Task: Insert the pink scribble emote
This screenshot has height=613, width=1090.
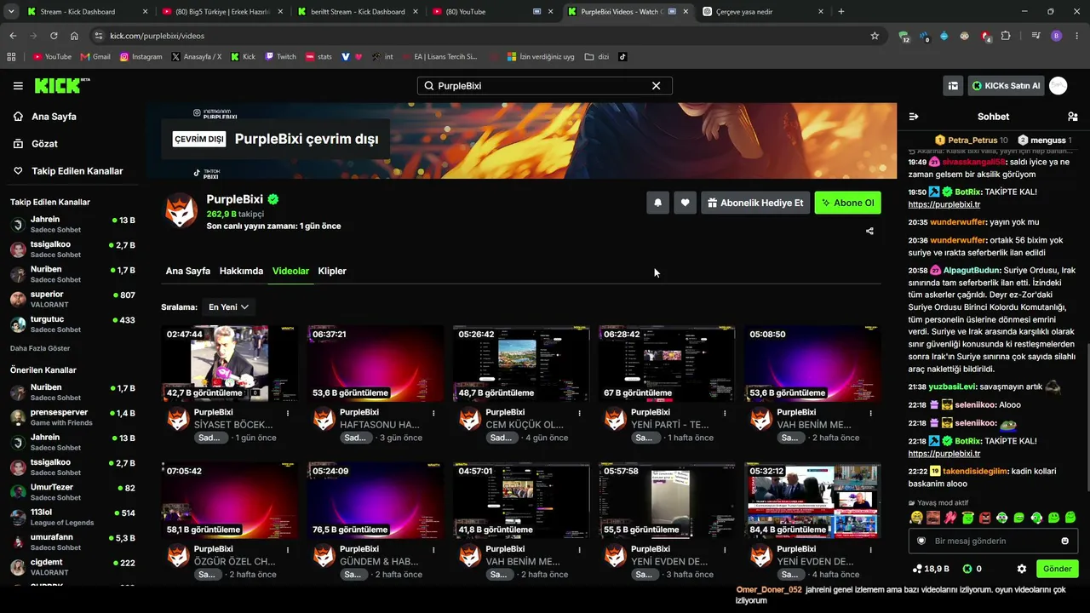Action: pos(950,518)
